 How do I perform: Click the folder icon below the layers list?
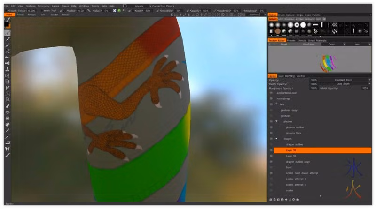[298, 200]
